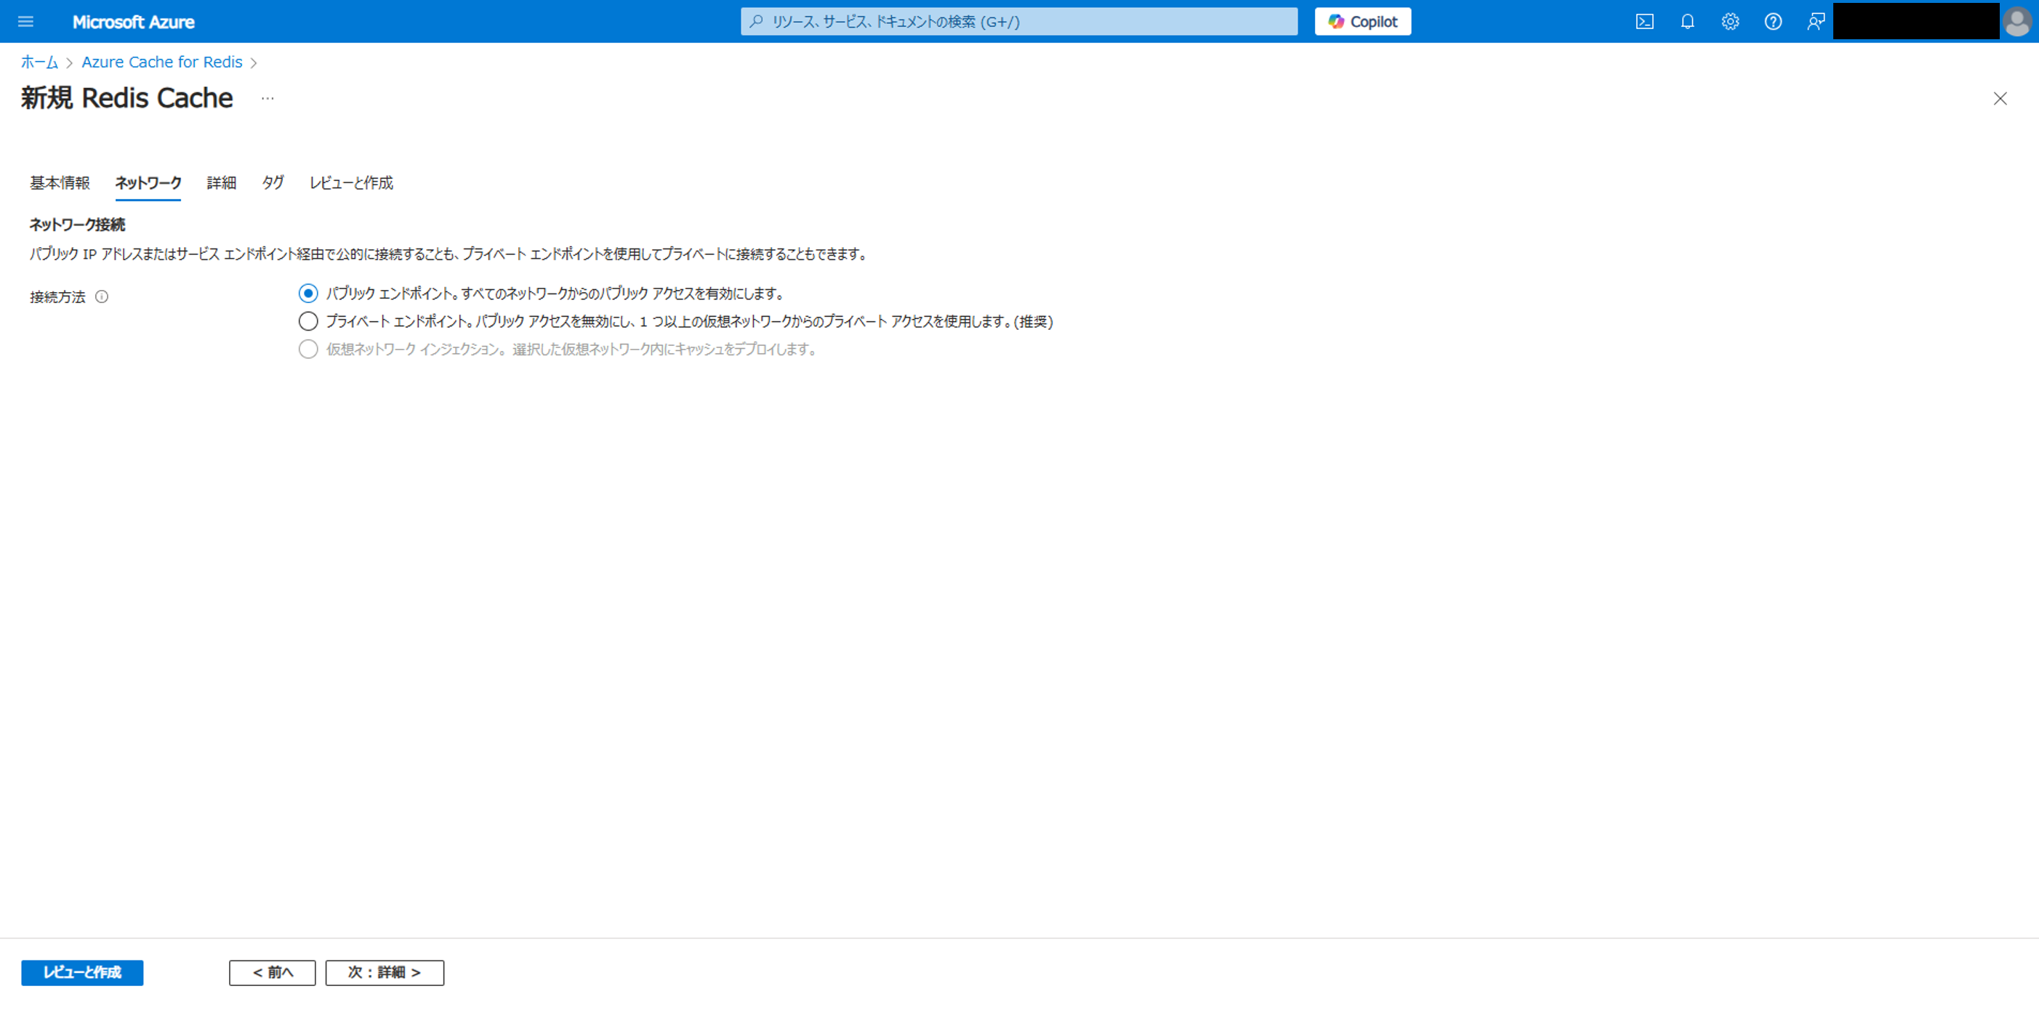Click the レビューと作成 blue button
This screenshot has height=1018, width=2039.
click(82, 972)
